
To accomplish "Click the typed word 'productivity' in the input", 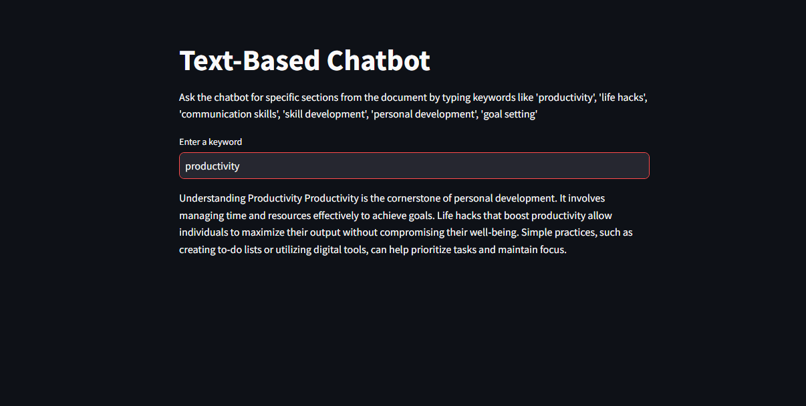I will pyautogui.click(x=212, y=166).
